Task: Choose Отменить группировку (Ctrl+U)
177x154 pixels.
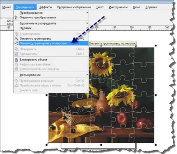Action: tap(51, 38)
